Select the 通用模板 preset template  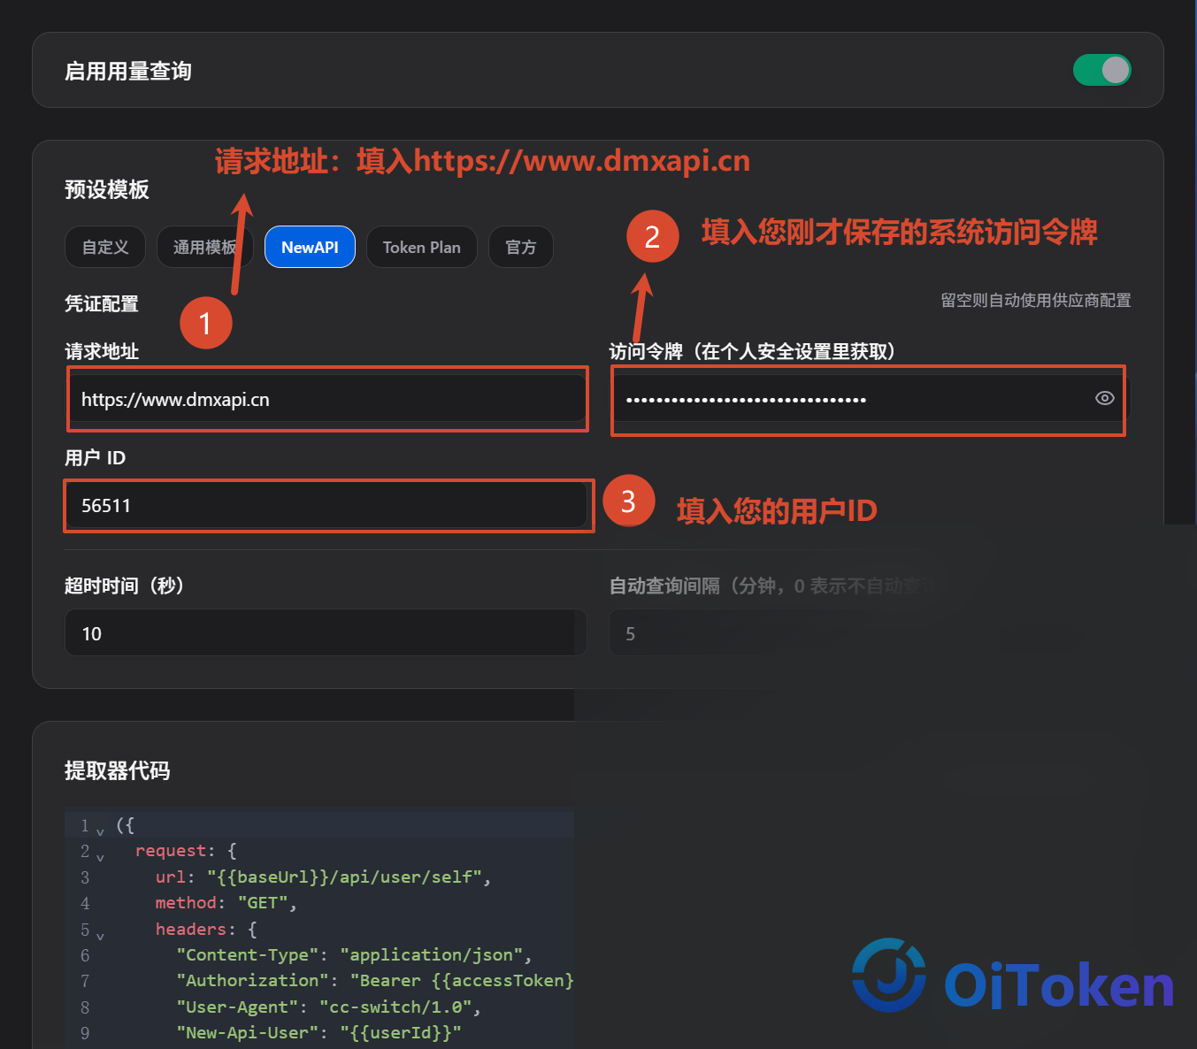(204, 247)
